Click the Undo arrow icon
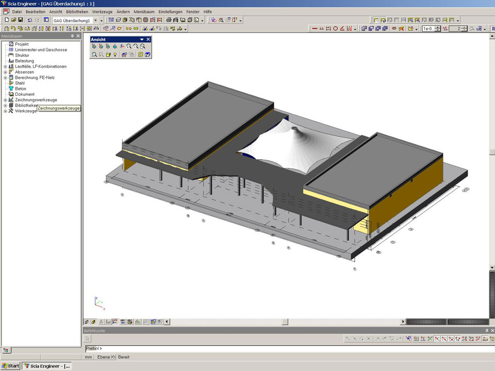495x371 pixels. [x=29, y=20]
